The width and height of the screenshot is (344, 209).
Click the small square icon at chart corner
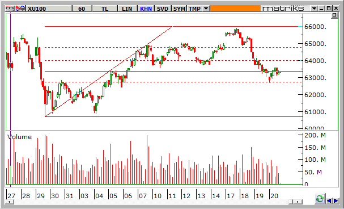click(334, 15)
